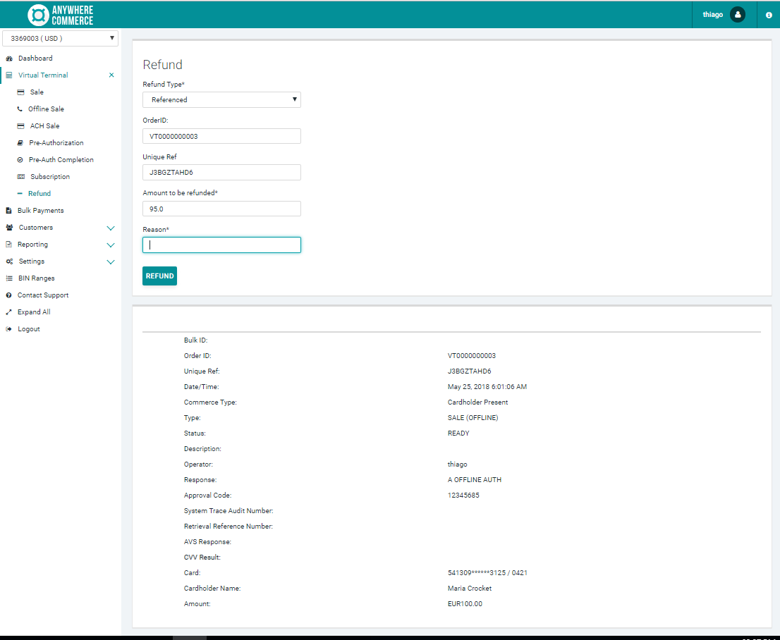
Task: Click the Contact Support question icon
Action: tap(8, 295)
